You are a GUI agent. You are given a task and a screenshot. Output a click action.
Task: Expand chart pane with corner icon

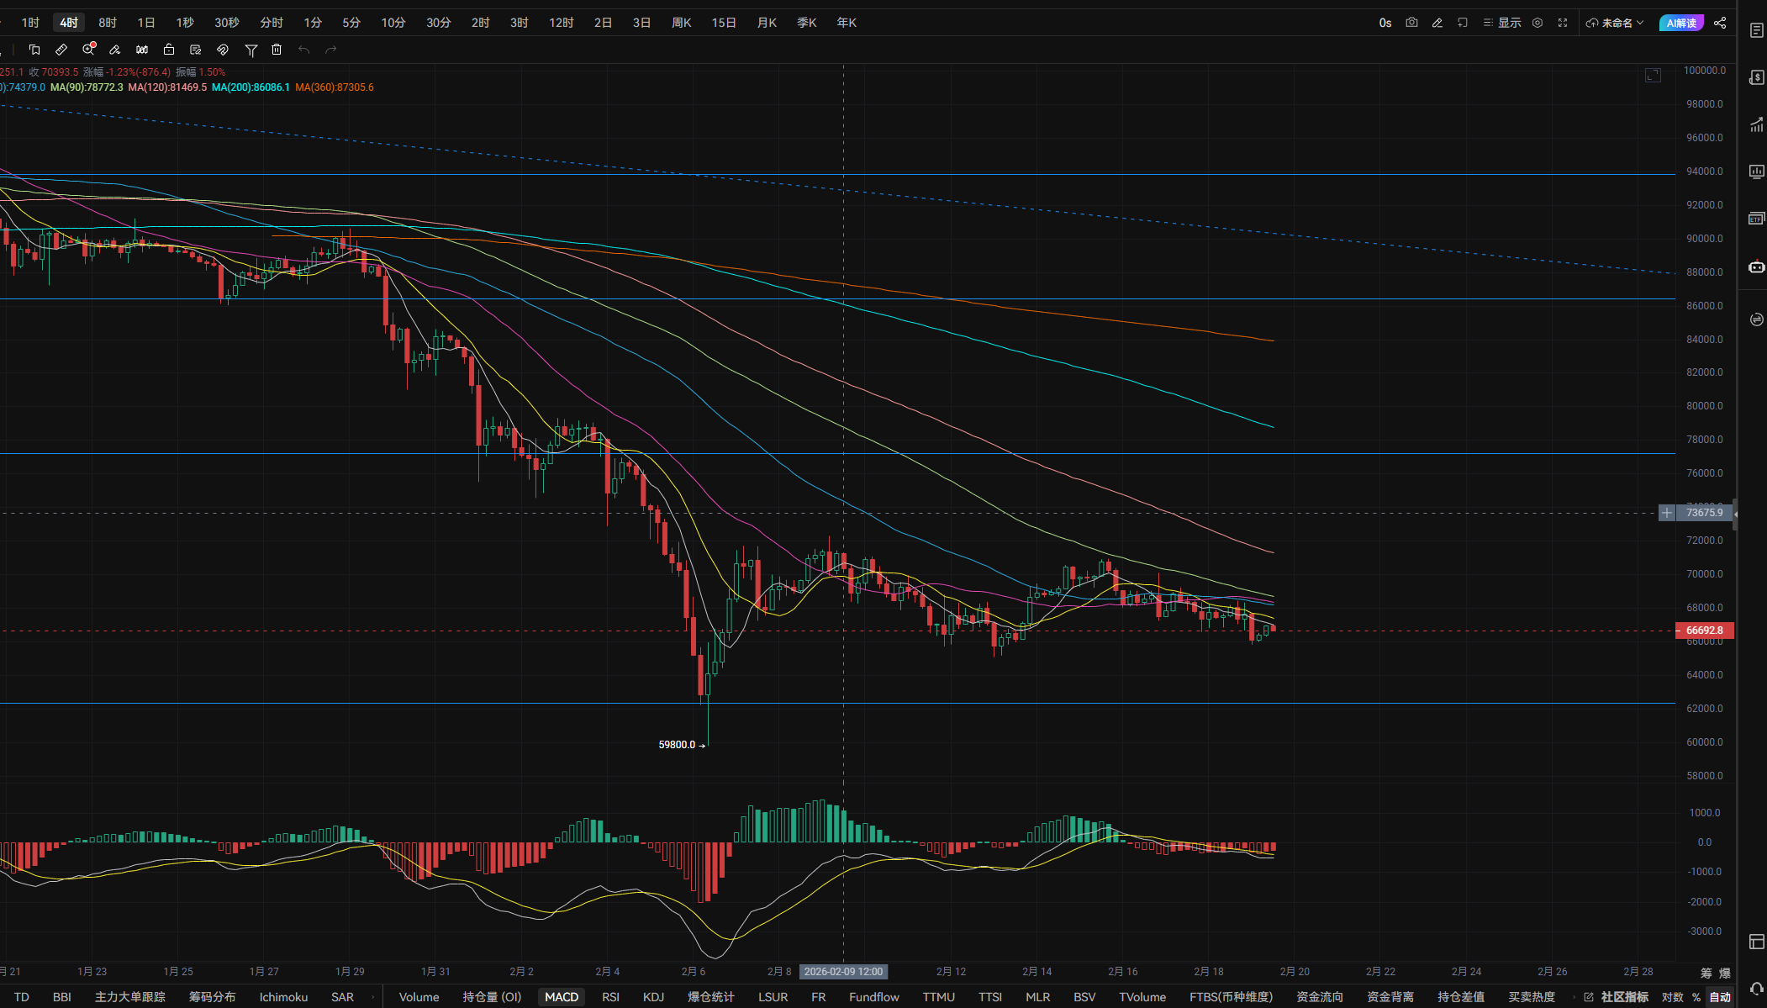point(1653,76)
